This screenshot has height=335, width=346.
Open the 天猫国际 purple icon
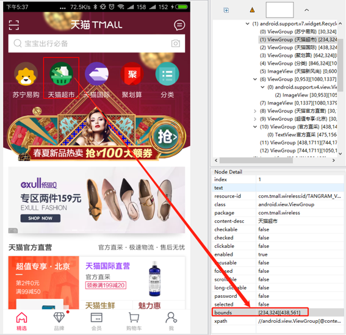[x=96, y=74]
